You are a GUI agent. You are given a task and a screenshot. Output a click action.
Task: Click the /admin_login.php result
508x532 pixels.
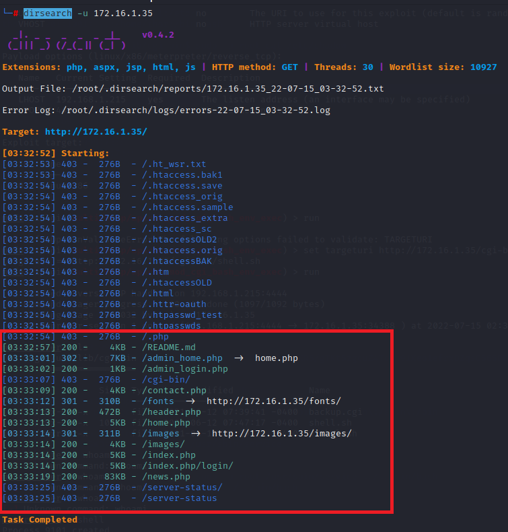pyautogui.click(x=184, y=369)
